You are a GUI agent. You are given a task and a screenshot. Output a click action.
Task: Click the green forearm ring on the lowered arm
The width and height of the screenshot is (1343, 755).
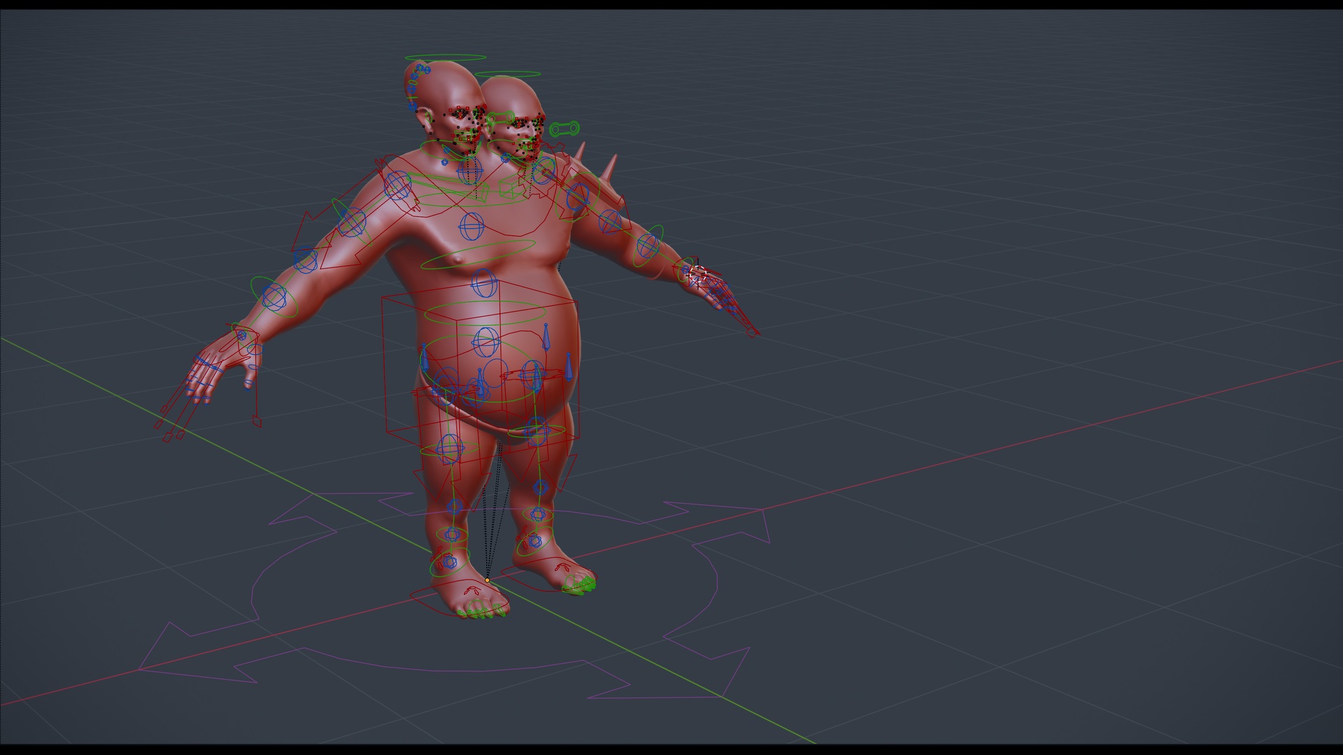(x=275, y=298)
